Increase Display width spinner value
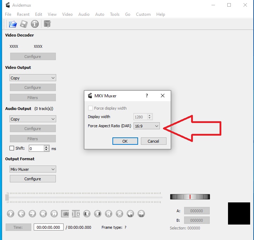 150,115
